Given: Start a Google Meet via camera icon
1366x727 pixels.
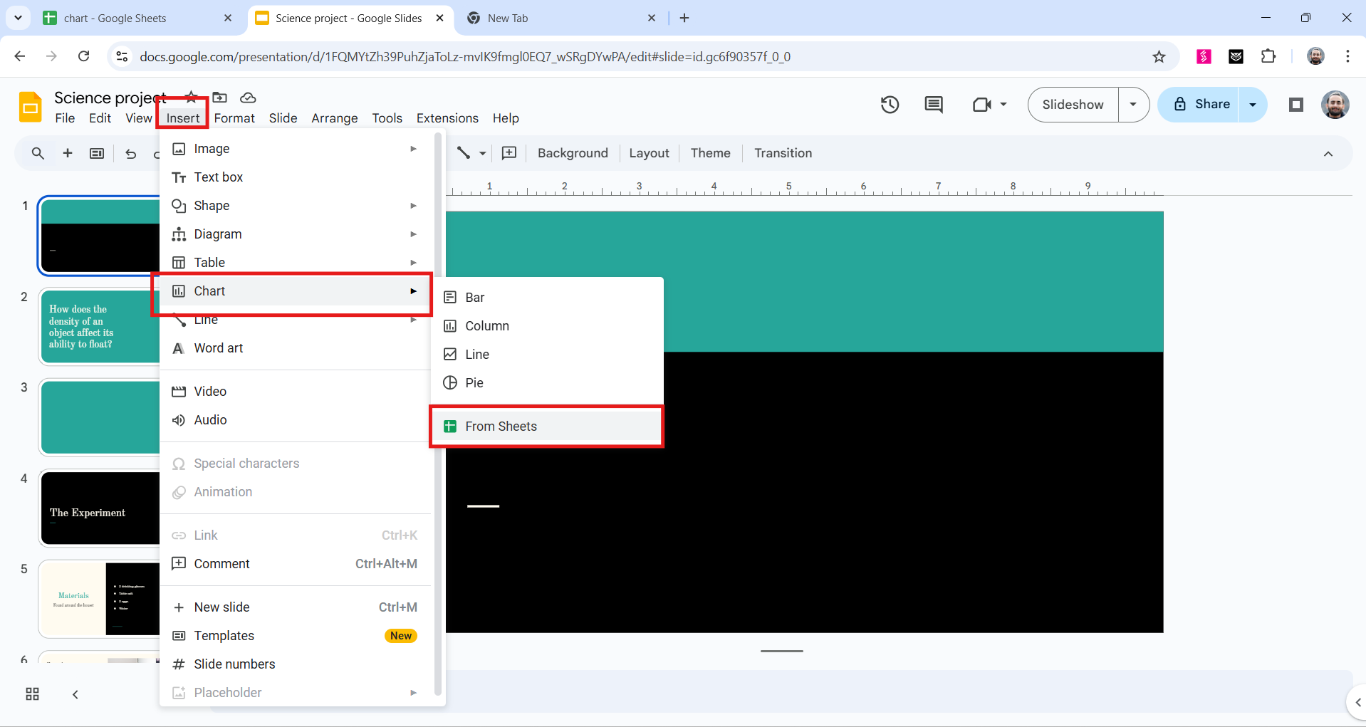Looking at the screenshot, I should [983, 104].
